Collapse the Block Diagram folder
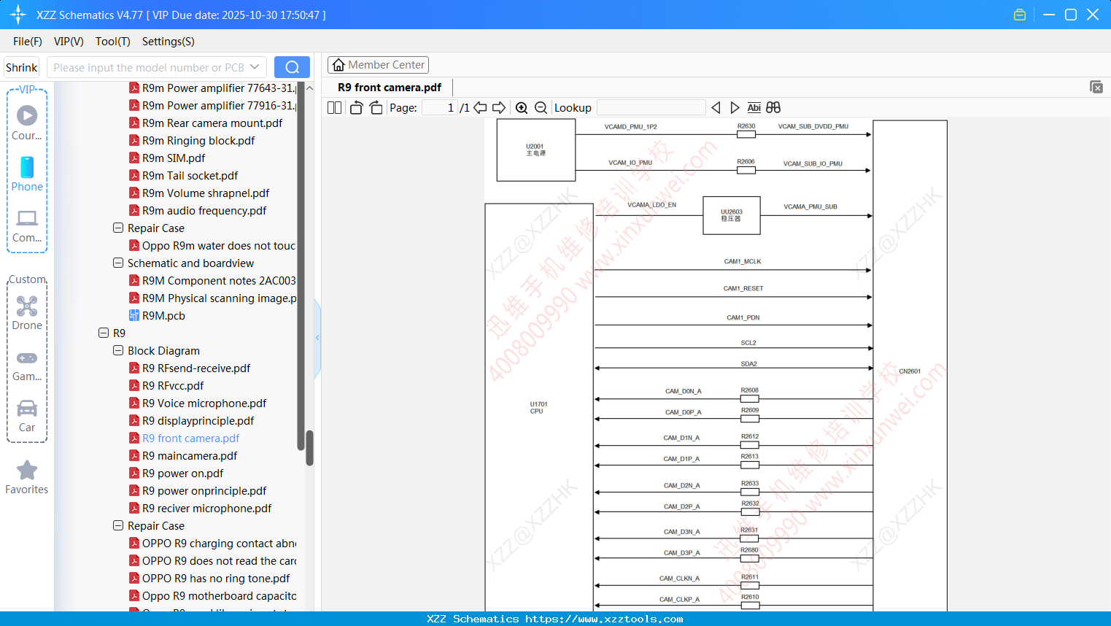Image resolution: width=1111 pixels, height=626 pixels. [118, 350]
